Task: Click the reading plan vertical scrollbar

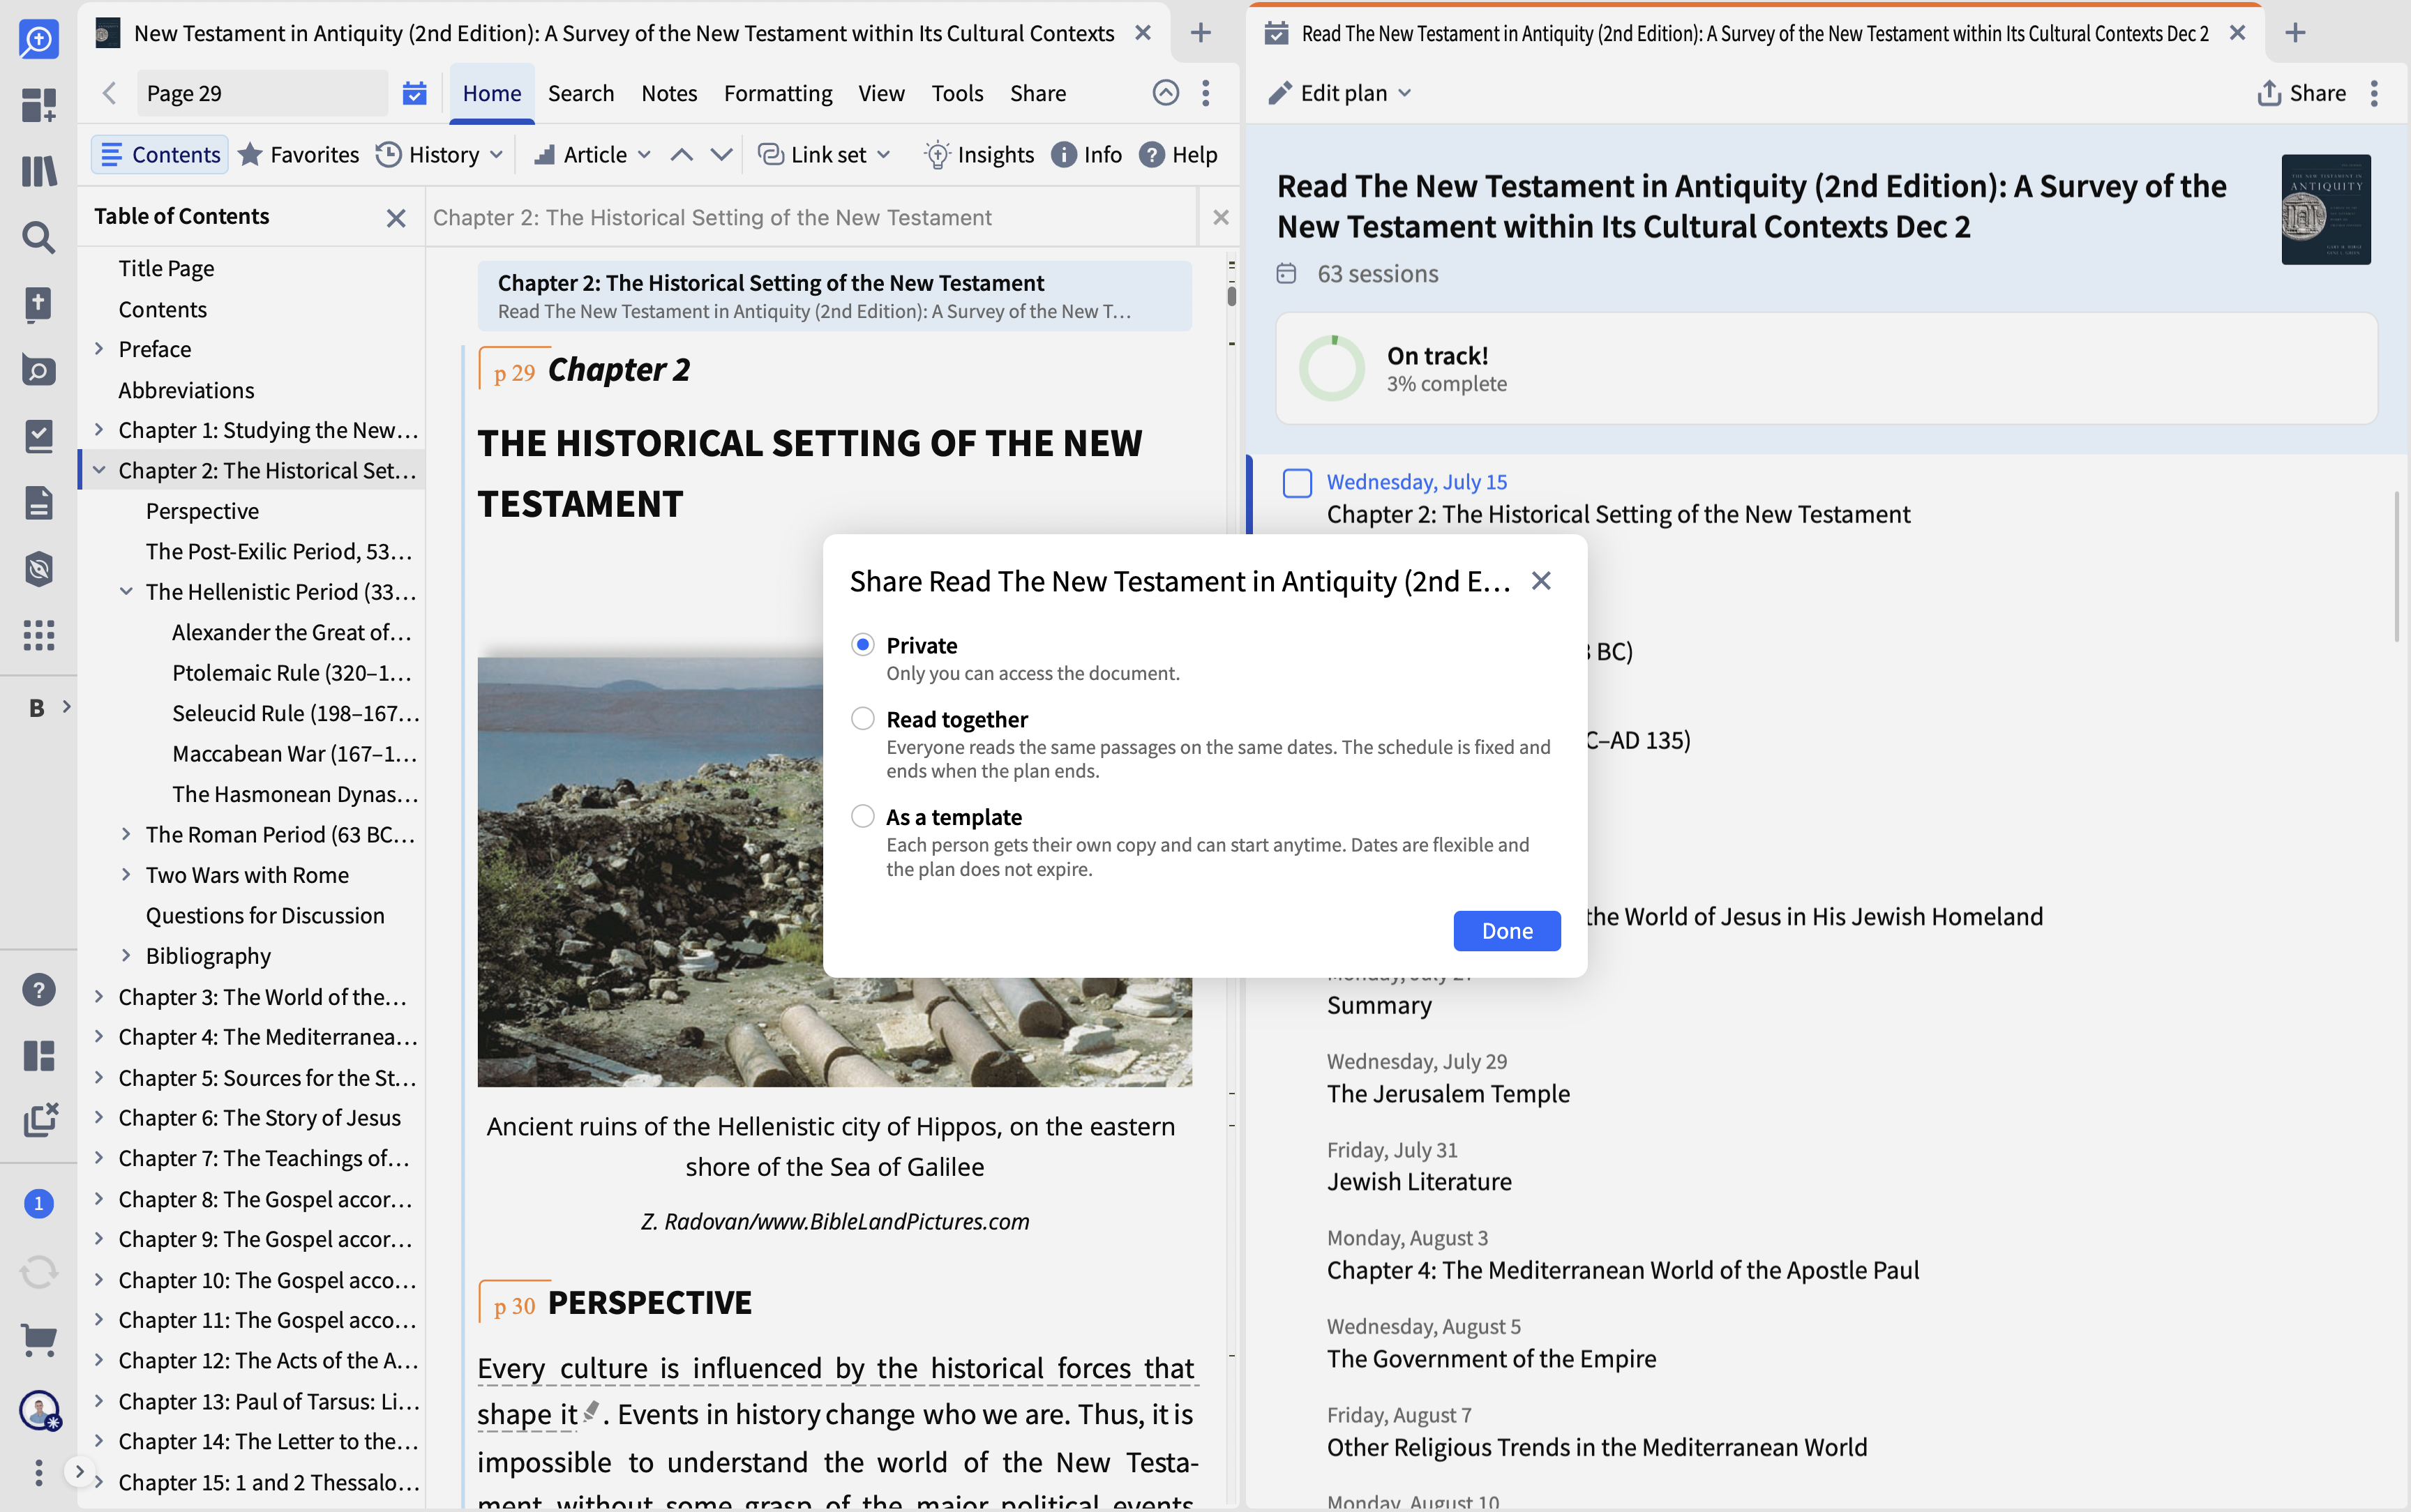Action: 2397,566
